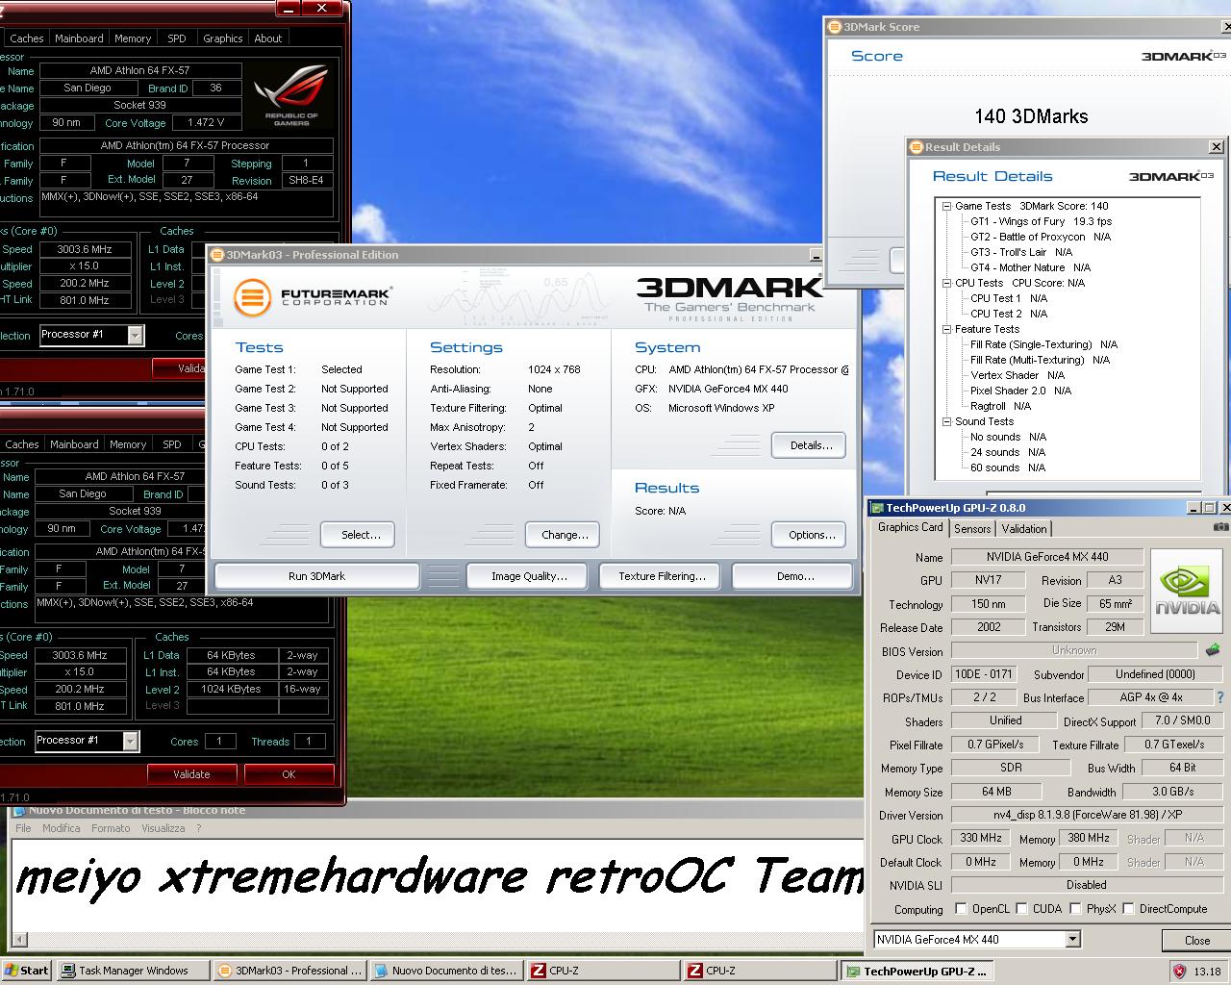Switch to 3DMark03 Professional taskbar button

[289, 971]
